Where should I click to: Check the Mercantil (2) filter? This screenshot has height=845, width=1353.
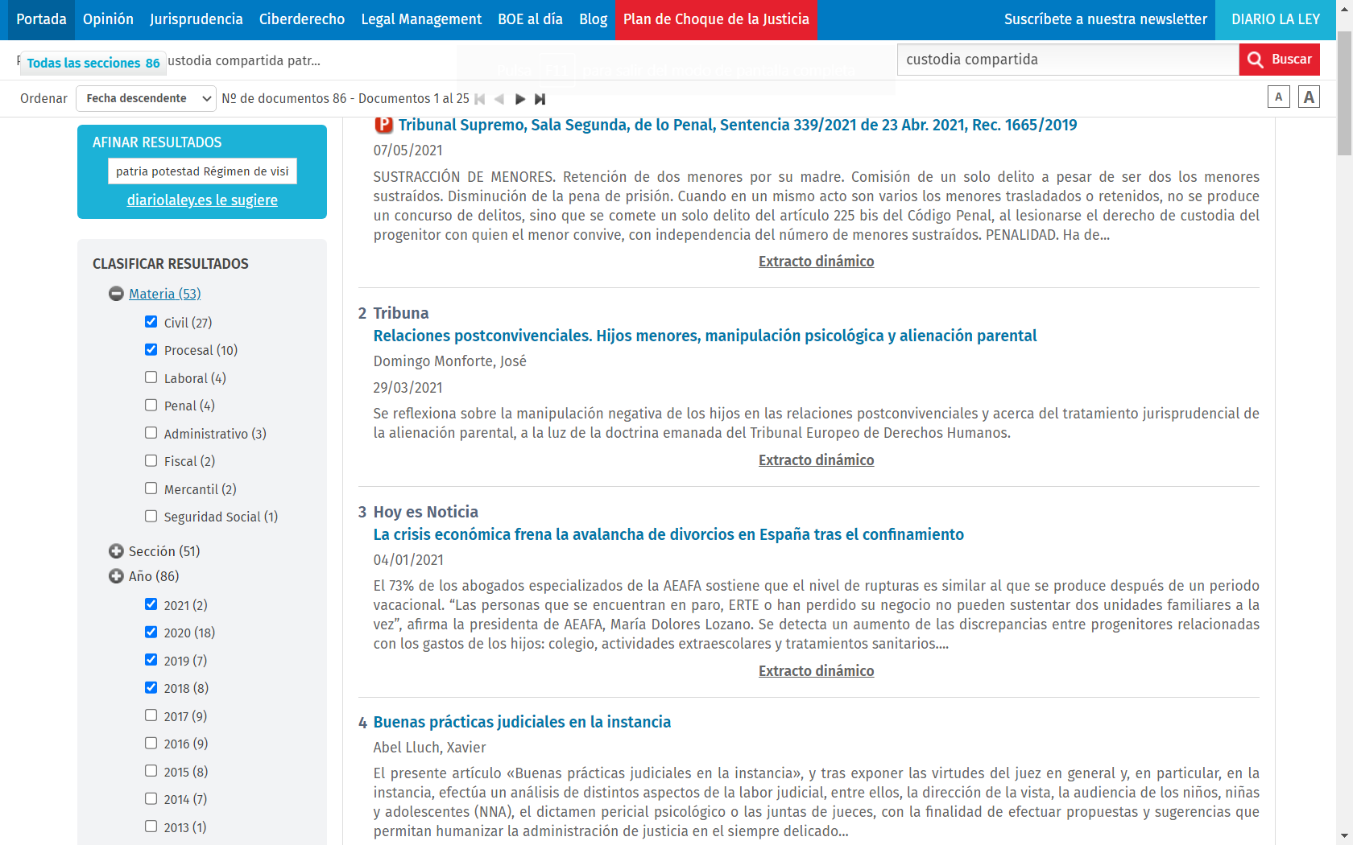151,488
